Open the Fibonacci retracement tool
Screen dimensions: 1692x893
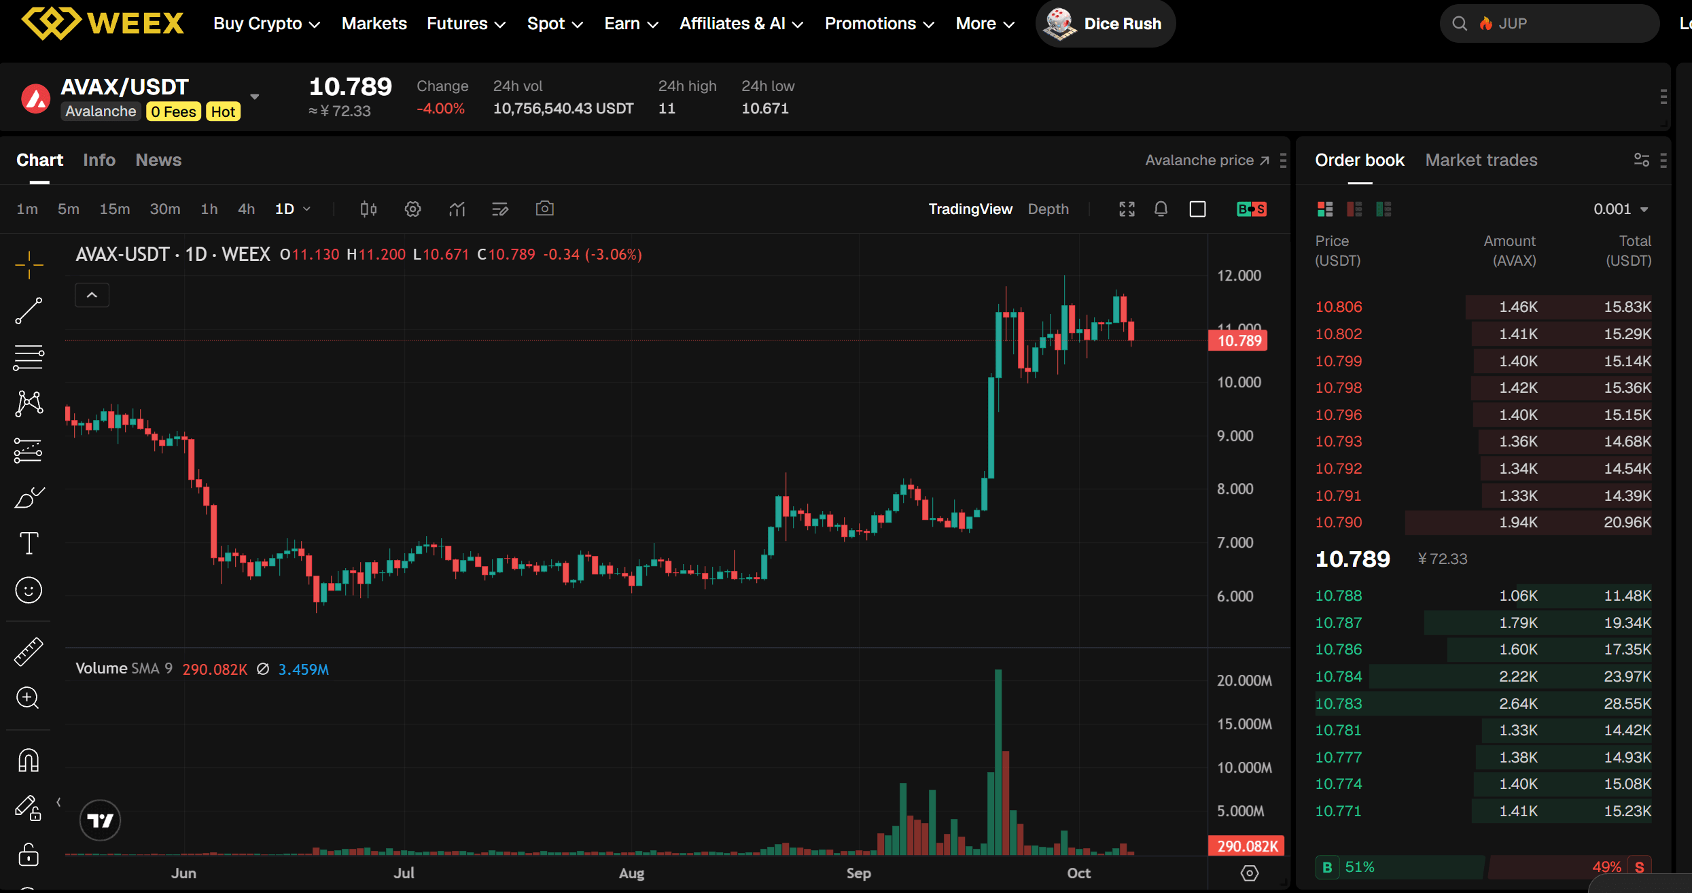point(29,357)
